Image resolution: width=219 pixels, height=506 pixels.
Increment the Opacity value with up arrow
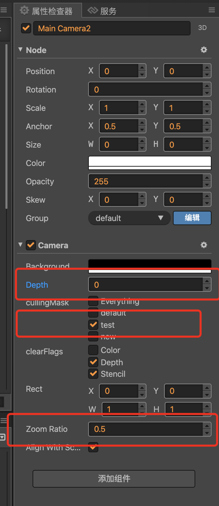point(207,178)
